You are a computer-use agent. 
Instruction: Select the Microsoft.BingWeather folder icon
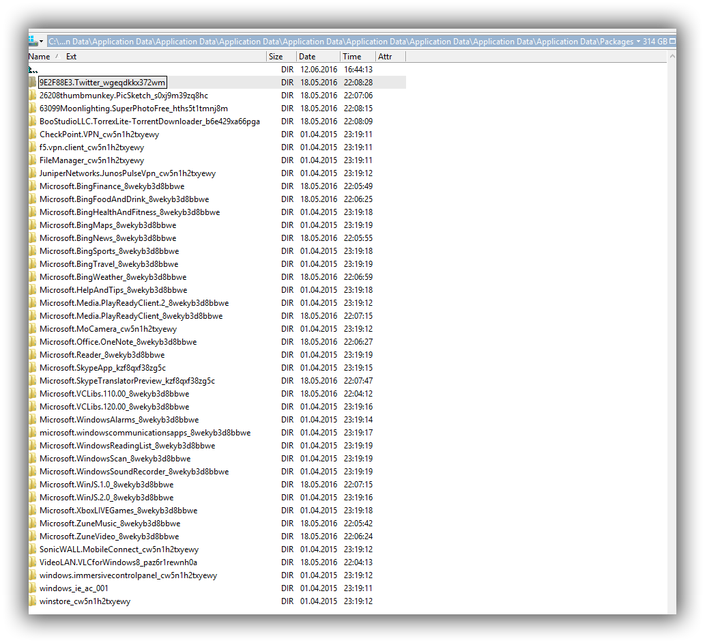(32, 277)
